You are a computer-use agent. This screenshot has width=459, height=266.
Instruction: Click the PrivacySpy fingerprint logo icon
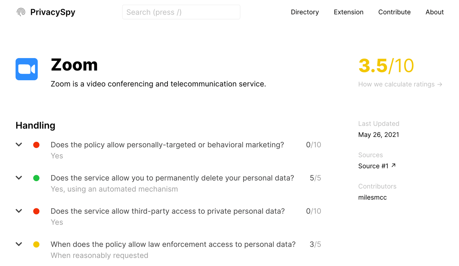(x=21, y=12)
